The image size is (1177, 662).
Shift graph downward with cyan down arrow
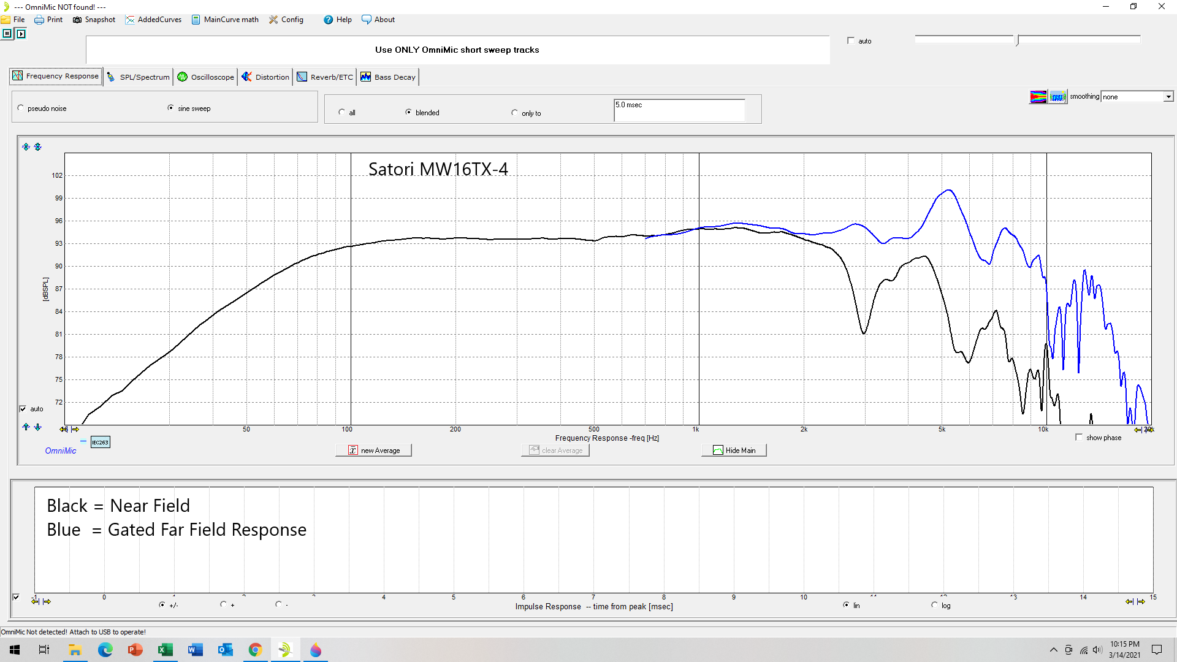(x=37, y=427)
